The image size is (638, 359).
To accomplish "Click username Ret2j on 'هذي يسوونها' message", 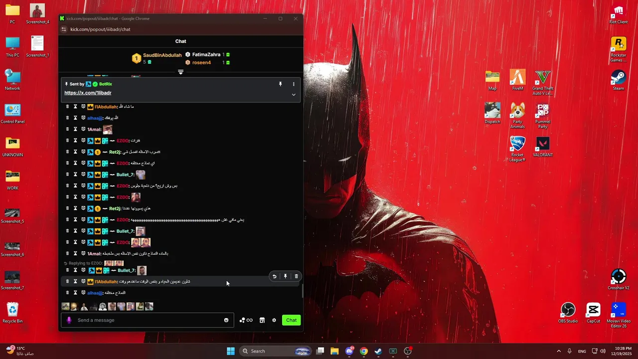I will [115, 208].
